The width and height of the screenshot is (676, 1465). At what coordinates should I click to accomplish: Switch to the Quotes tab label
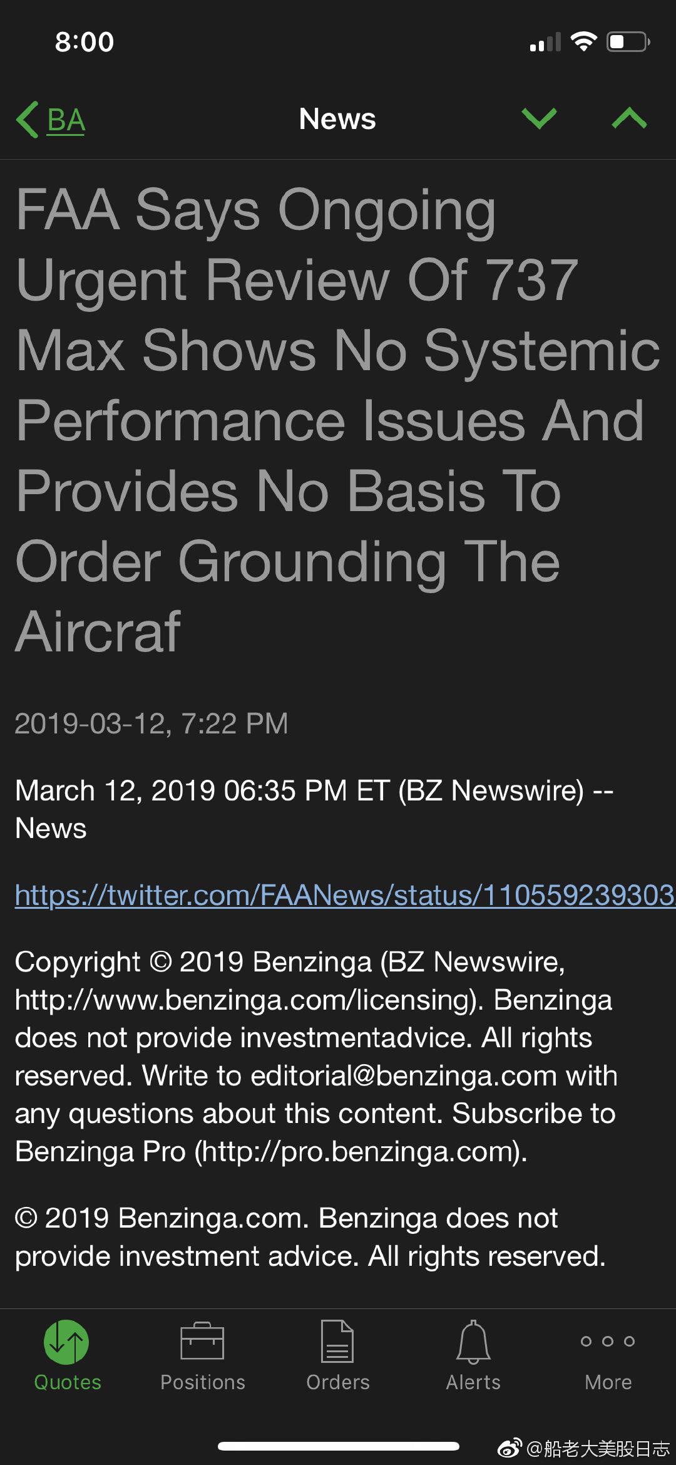point(68,1382)
